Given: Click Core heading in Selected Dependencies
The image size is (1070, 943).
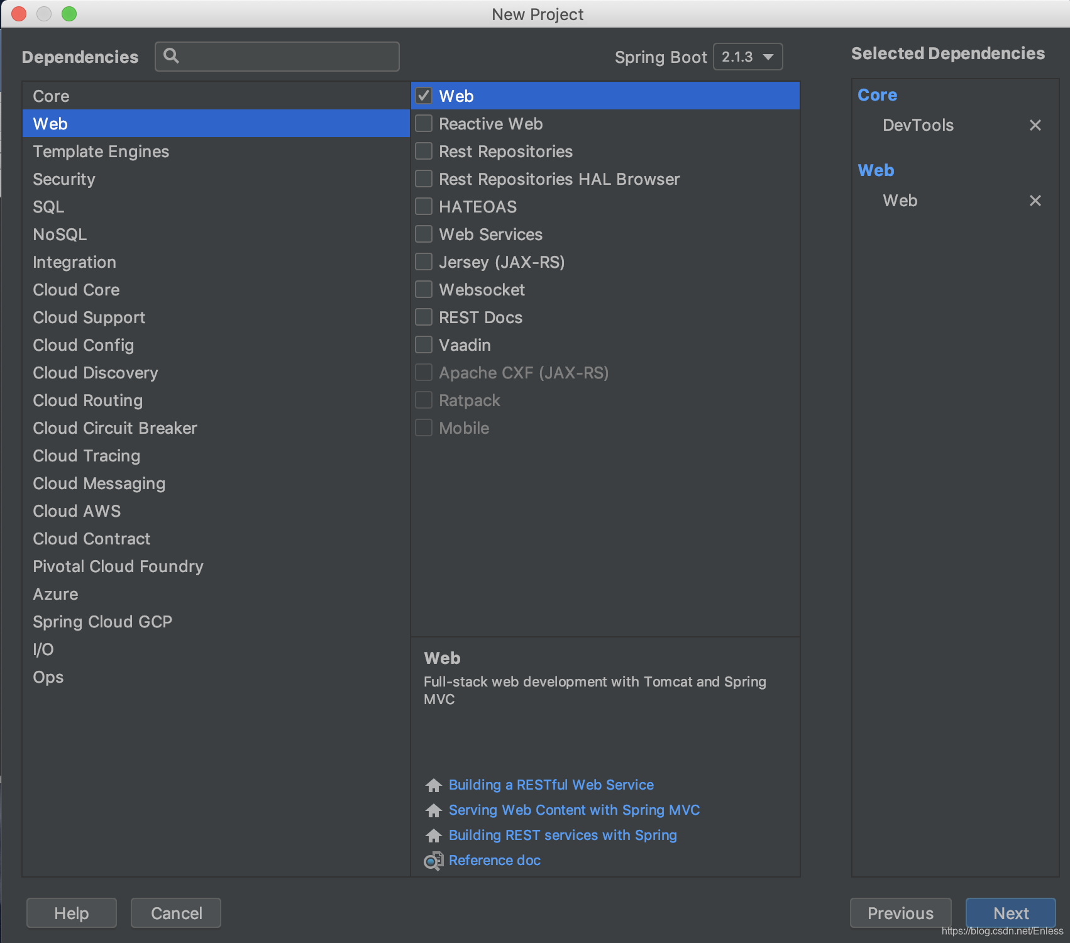Looking at the screenshot, I should pos(877,95).
